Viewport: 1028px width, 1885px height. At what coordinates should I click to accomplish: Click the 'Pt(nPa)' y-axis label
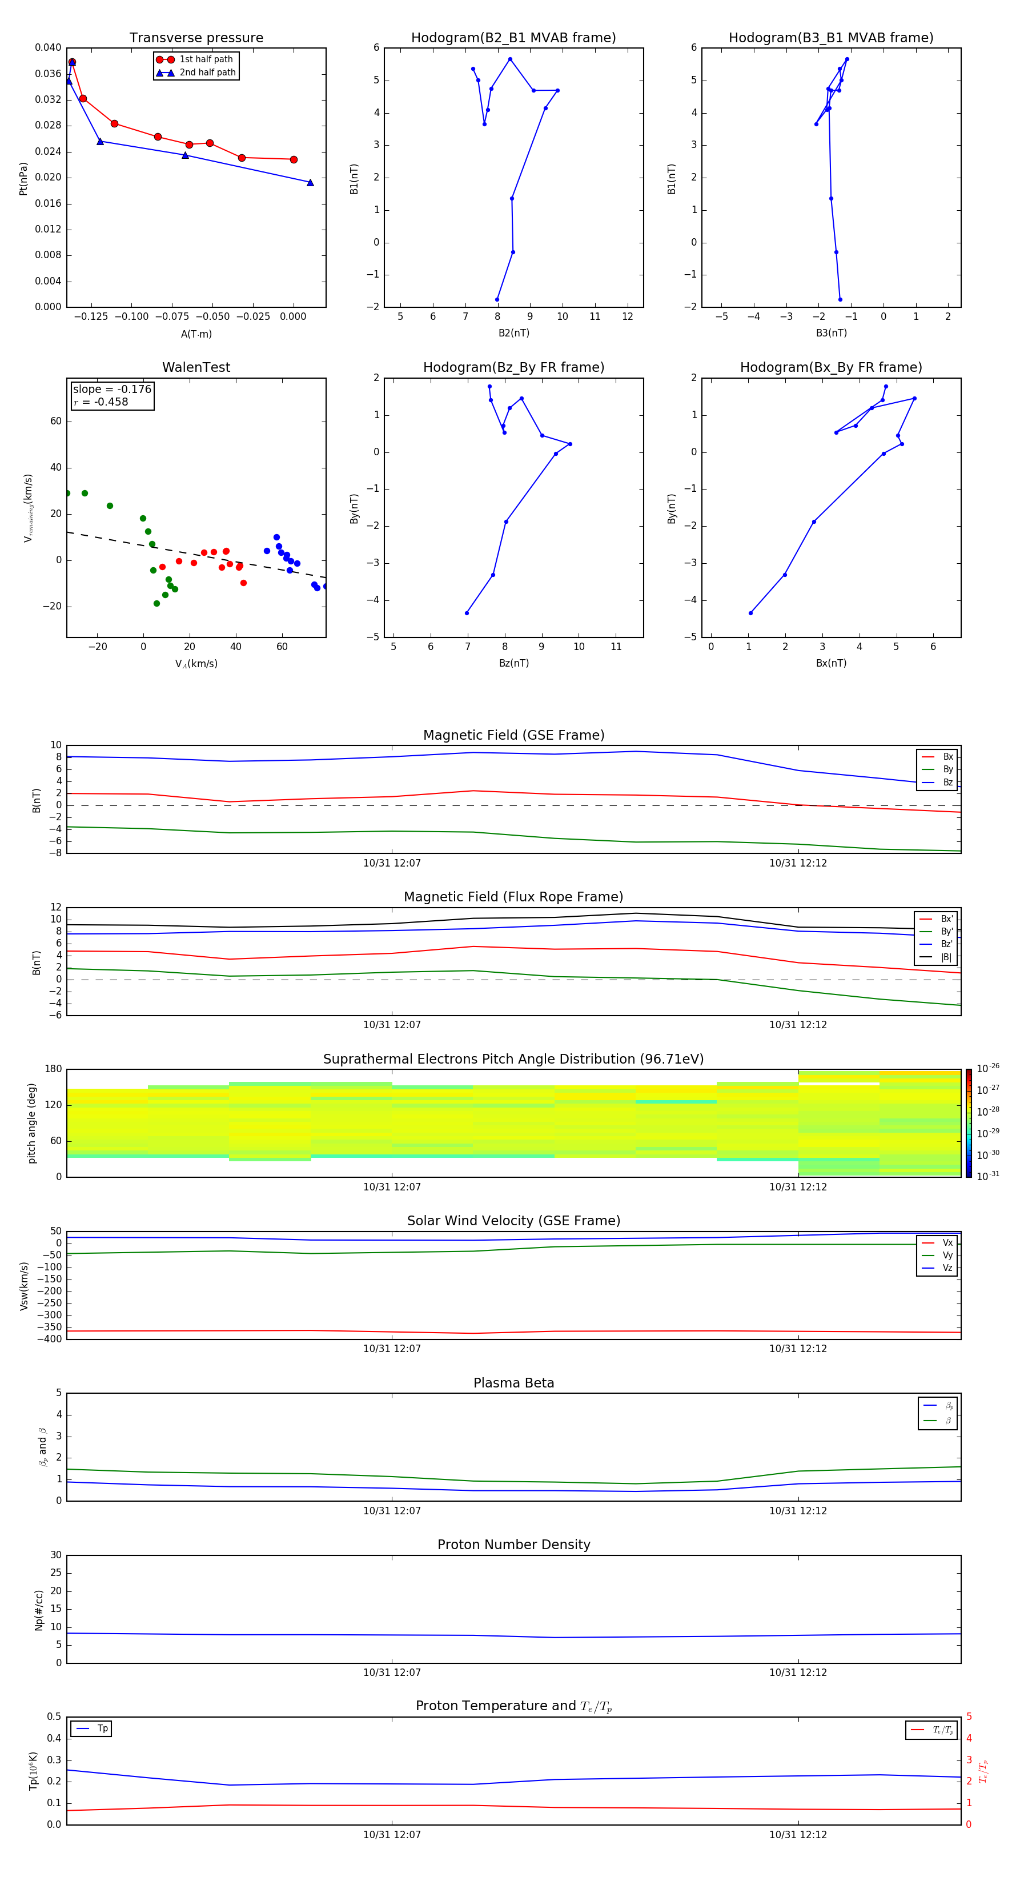point(23,178)
